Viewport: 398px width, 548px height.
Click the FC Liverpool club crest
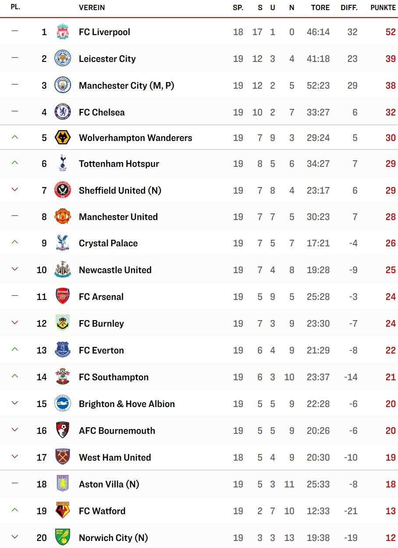click(x=63, y=32)
